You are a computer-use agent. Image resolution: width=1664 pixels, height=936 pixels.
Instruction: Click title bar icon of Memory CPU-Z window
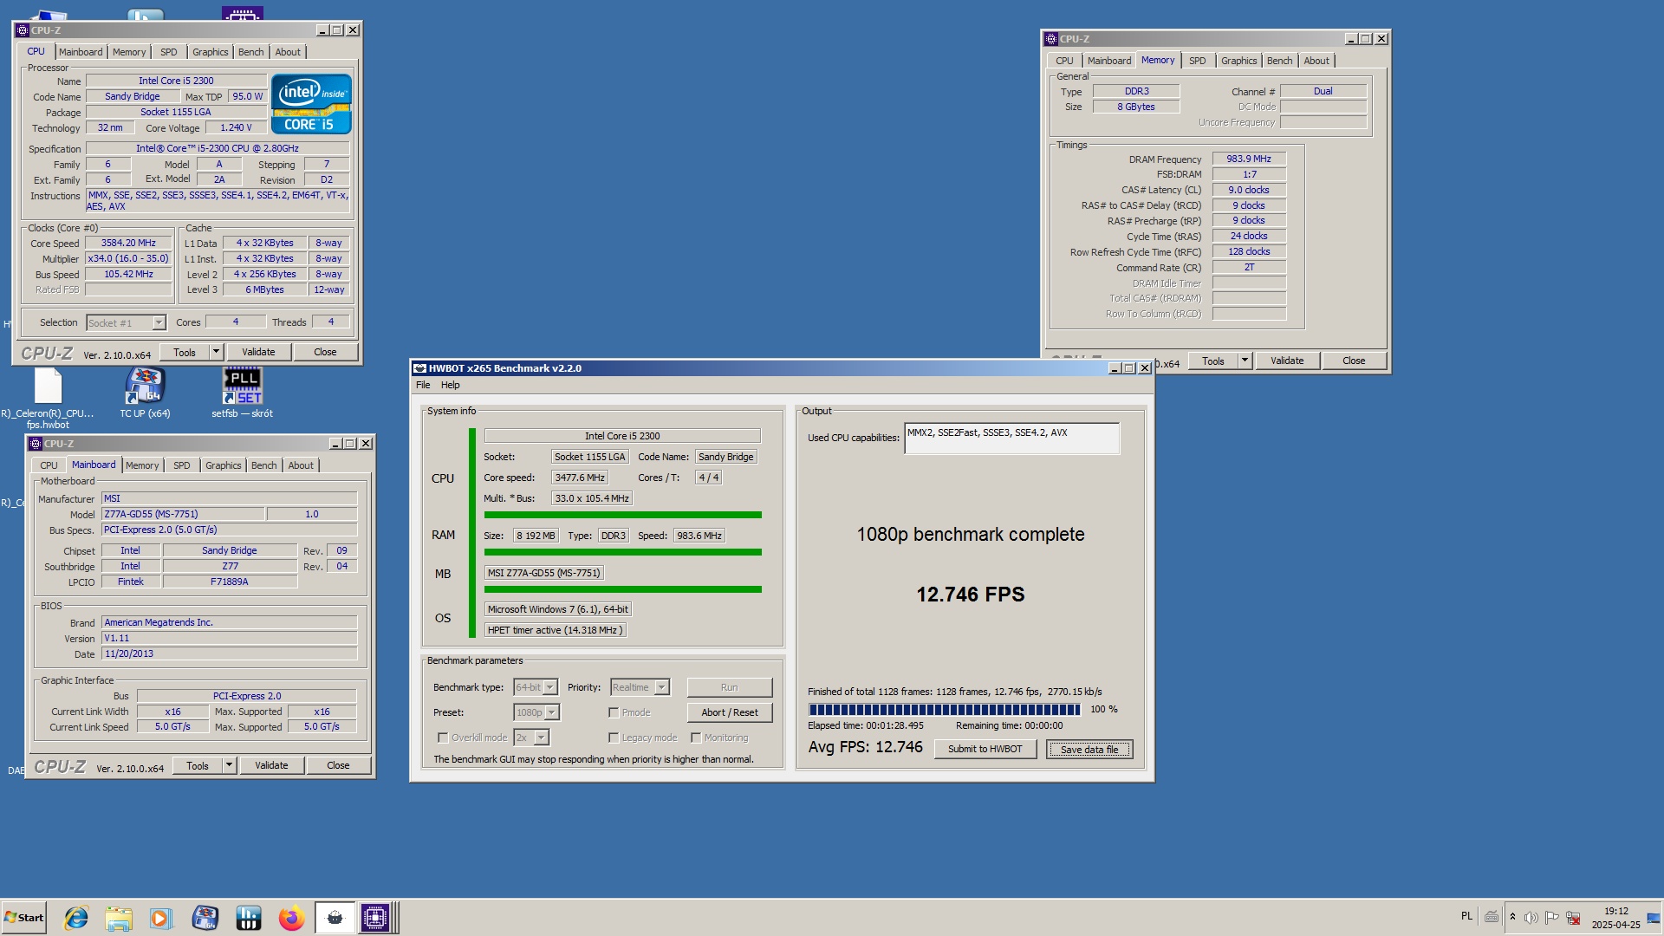[1051, 39]
